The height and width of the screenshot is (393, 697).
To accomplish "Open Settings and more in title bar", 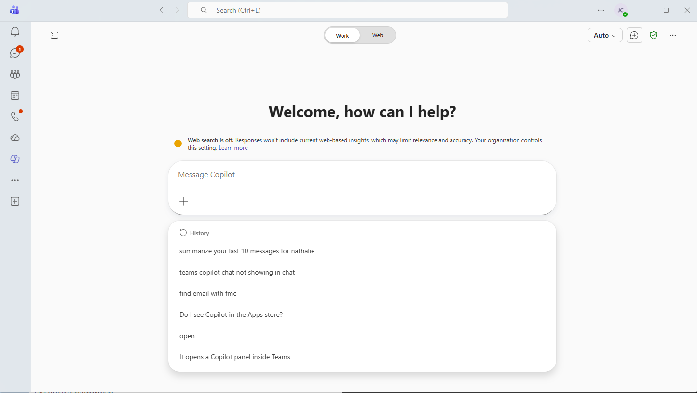I will 601,10.
